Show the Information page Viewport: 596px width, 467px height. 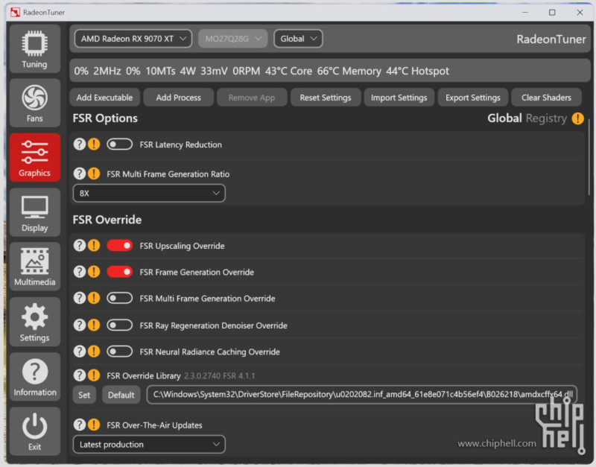[x=34, y=376]
